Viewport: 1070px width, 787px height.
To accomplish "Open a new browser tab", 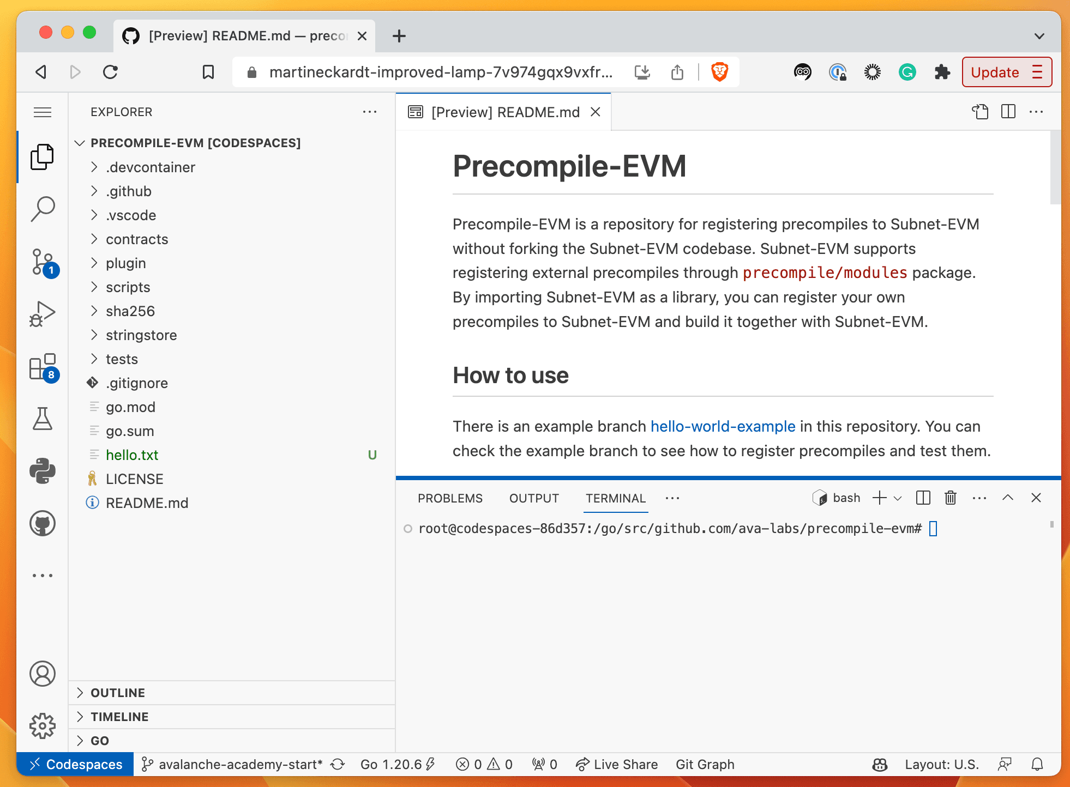I will (x=399, y=36).
